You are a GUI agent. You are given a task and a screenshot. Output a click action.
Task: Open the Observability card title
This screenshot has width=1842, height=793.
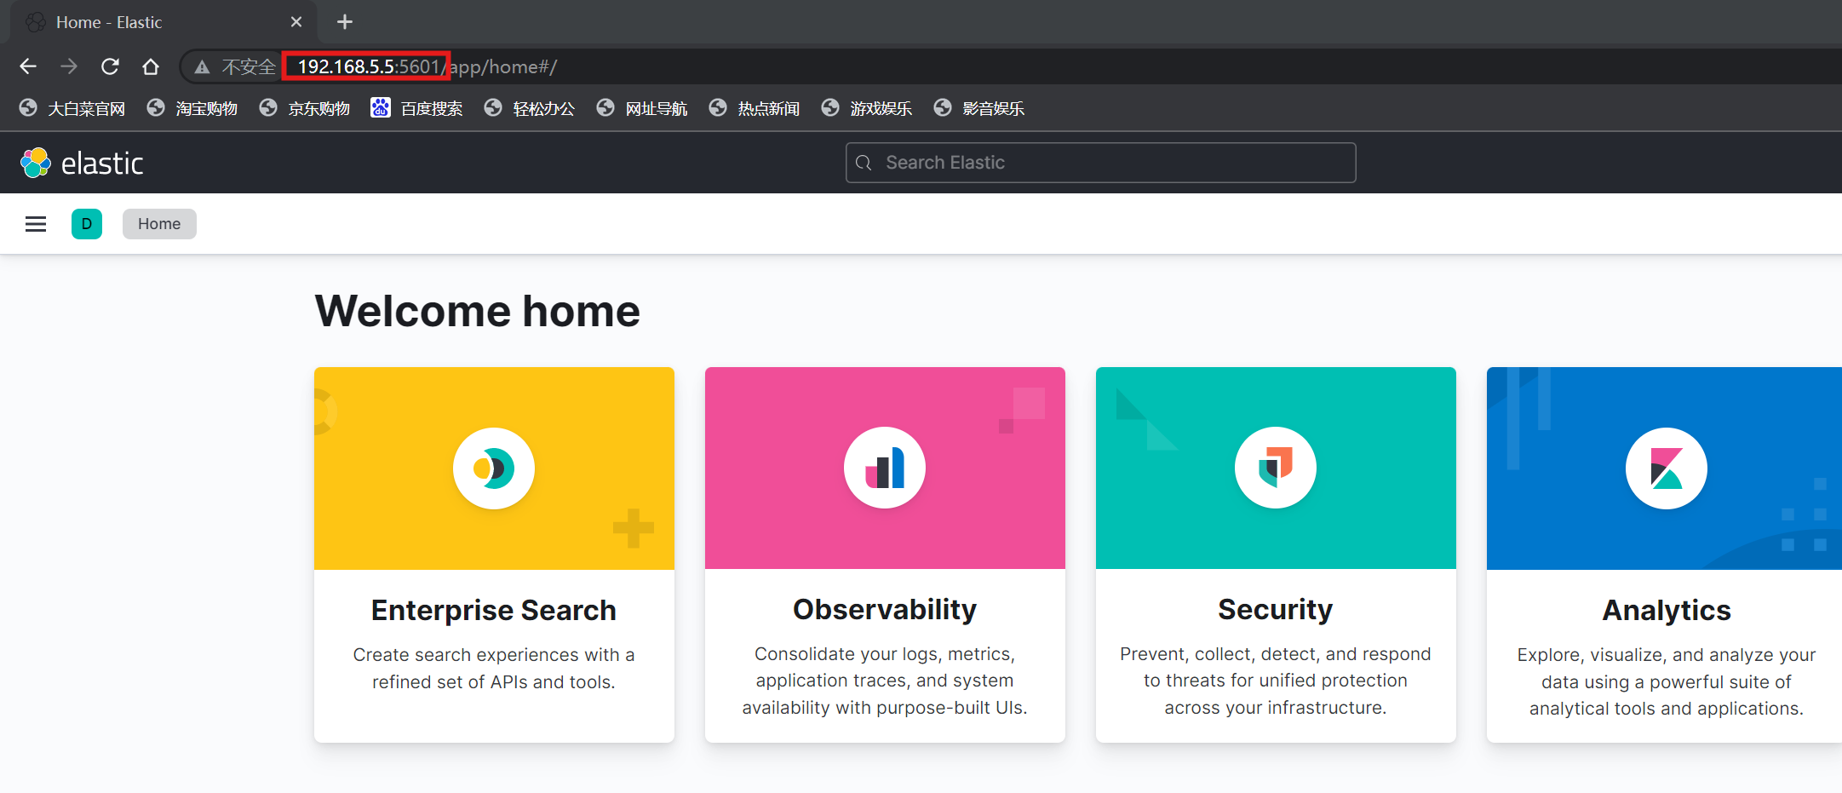(x=885, y=609)
